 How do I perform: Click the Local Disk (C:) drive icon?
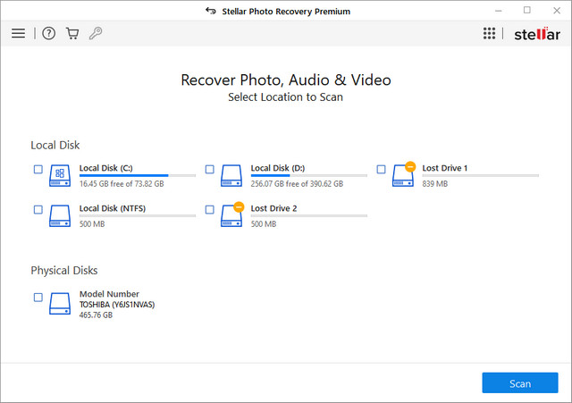click(59, 174)
